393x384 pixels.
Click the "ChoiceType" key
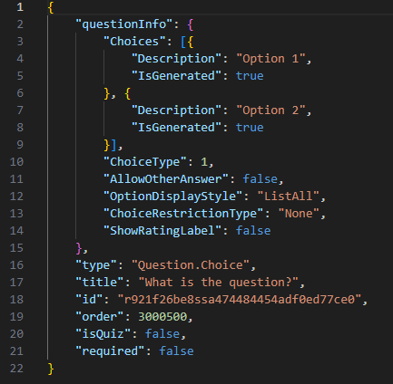coord(144,162)
